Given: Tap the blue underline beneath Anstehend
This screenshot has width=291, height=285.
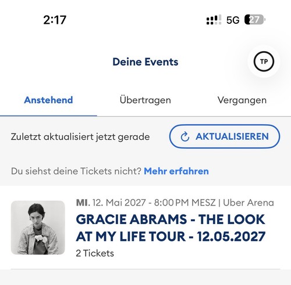Looking at the screenshot, I should (x=48, y=116).
